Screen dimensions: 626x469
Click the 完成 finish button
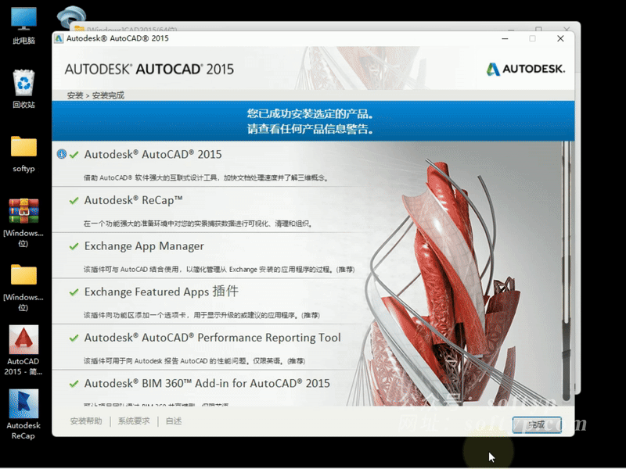(x=537, y=424)
